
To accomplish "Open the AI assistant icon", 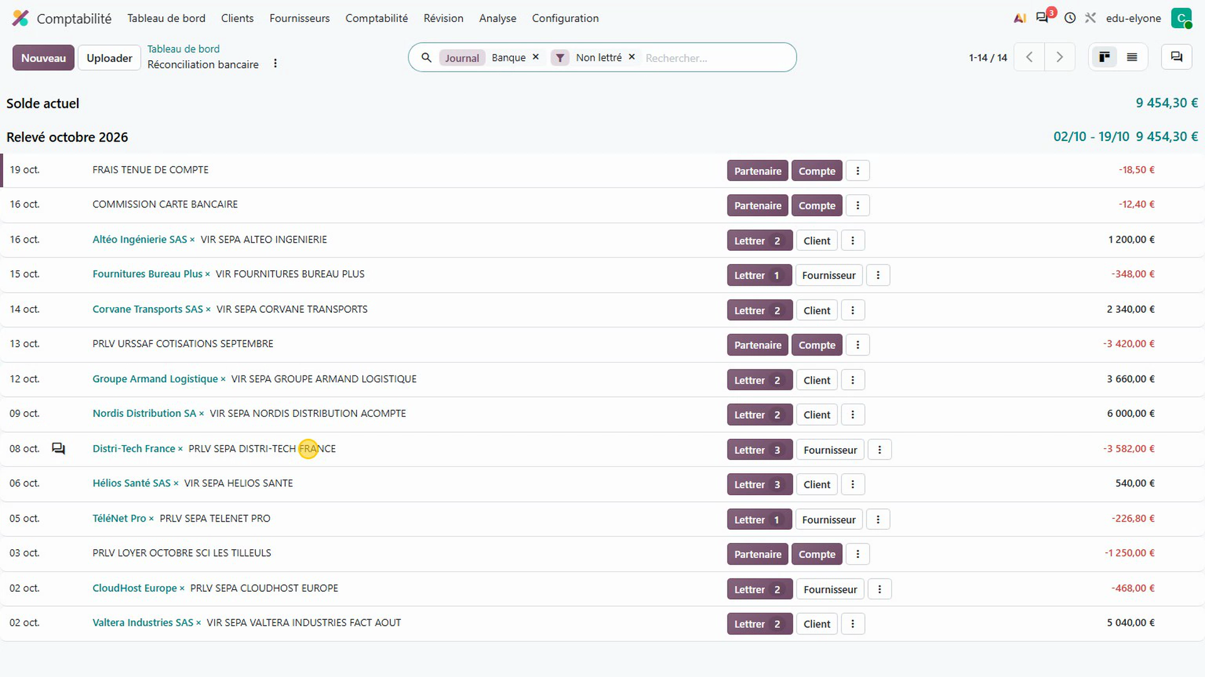I will [1020, 18].
